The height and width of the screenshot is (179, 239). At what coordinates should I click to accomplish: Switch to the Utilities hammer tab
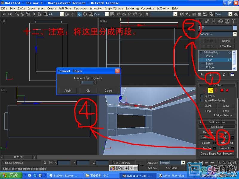(x=234, y=21)
